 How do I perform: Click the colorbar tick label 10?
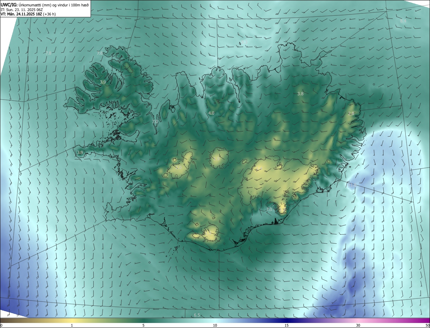pyautogui.click(x=215, y=325)
